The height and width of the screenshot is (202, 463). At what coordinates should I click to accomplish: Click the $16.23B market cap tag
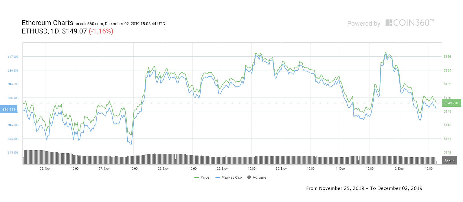pos(9,109)
